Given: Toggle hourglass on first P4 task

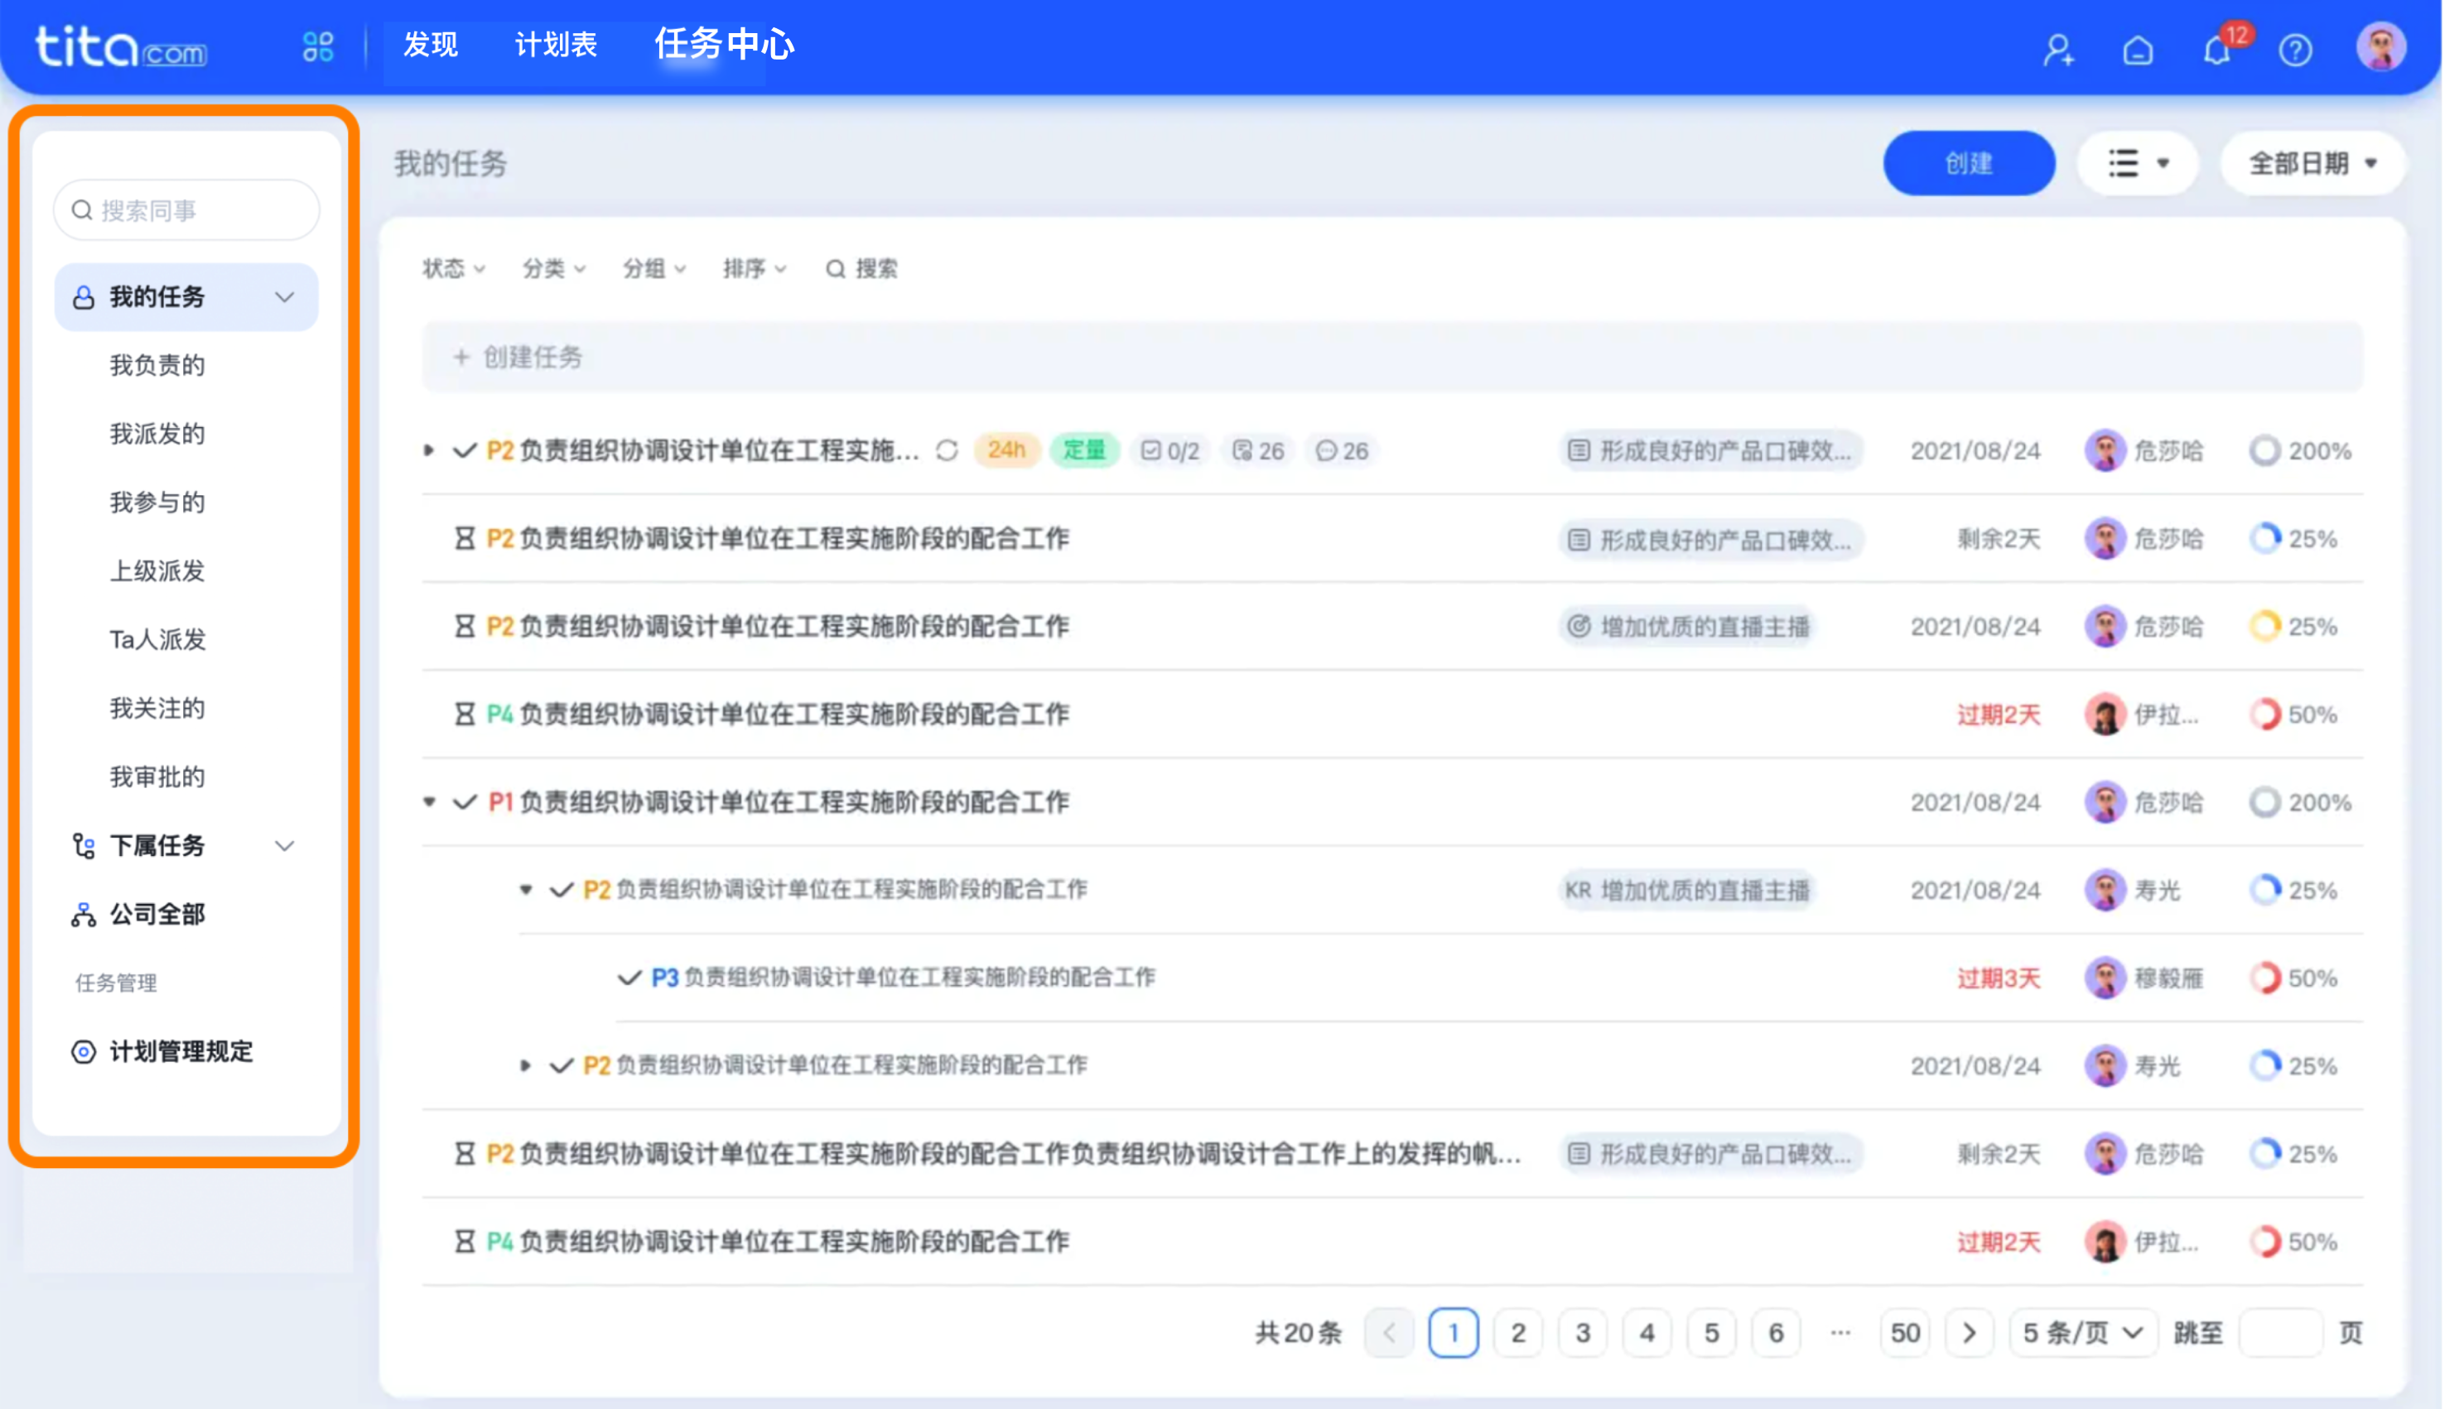Looking at the screenshot, I should [x=465, y=715].
